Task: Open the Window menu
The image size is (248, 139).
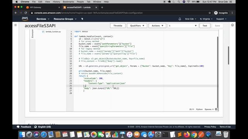Action: click(97, 2)
